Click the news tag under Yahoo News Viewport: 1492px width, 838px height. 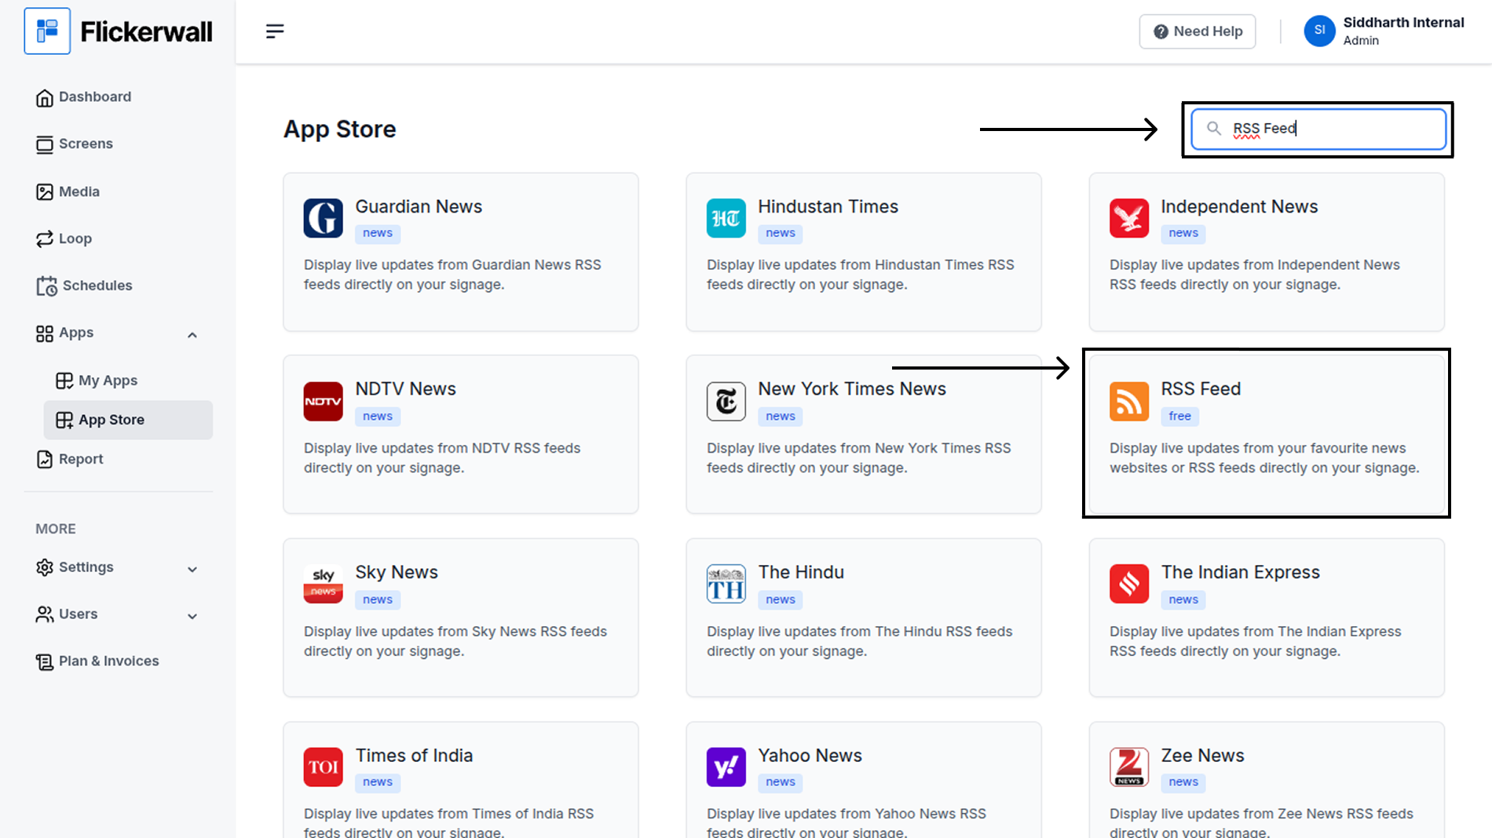pos(781,782)
